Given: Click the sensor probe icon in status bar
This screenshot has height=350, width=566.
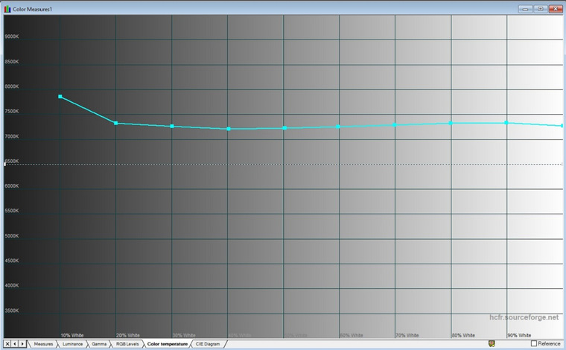Looking at the screenshot, I should click(x=492, y=343).
